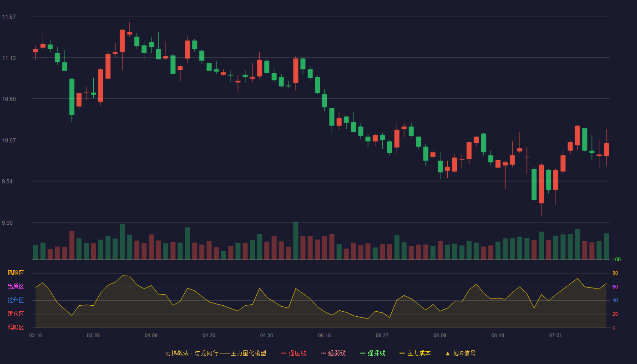Toggle the 强弱线 legend item
637x364 pixels.
333,353
